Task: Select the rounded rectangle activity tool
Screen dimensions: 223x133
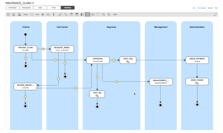Action: [x=32, y=14]
